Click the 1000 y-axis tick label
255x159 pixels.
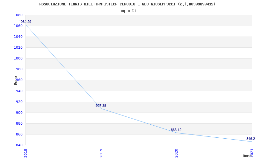(18, 59)
